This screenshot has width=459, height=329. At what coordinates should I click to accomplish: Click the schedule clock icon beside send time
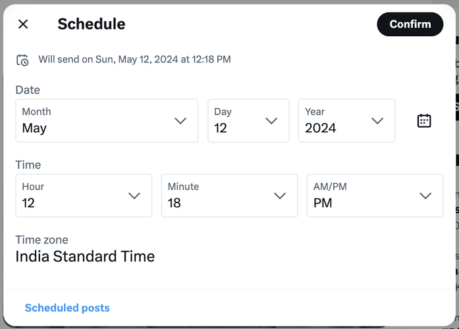(x=22, y=60)
